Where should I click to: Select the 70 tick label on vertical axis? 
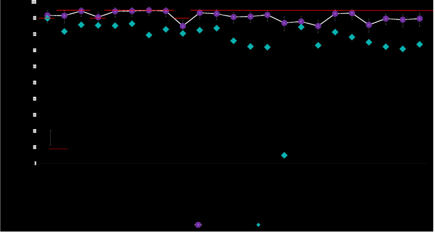coord(34,51)
